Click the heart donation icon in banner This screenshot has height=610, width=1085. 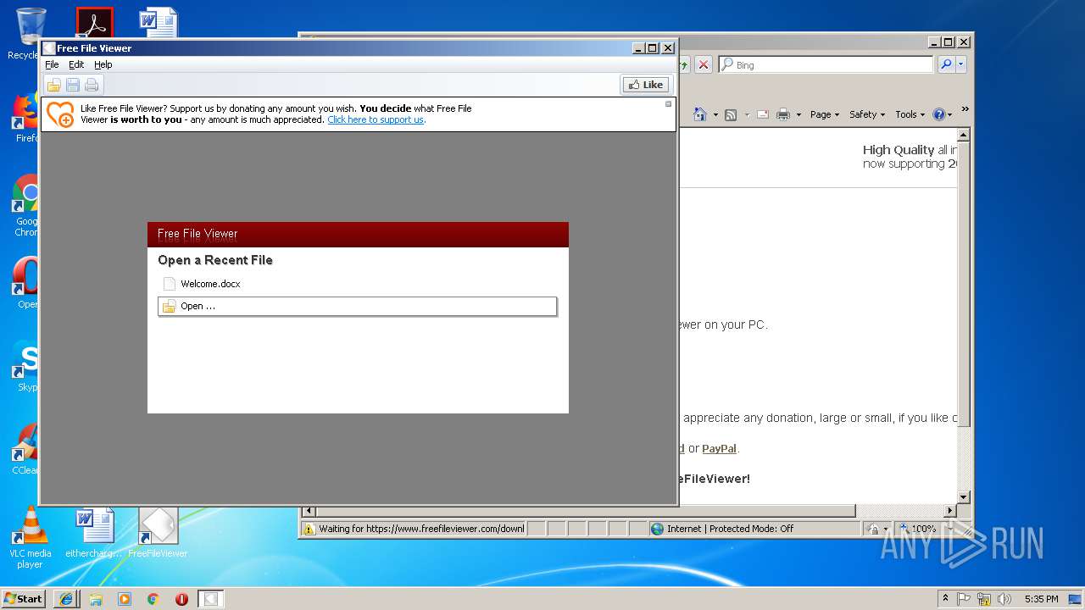pos(60,114)
